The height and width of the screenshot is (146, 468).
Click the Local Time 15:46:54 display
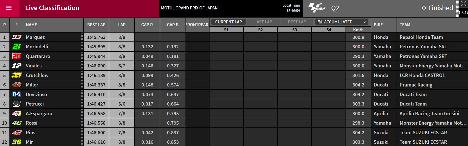(x=291, y=8)
